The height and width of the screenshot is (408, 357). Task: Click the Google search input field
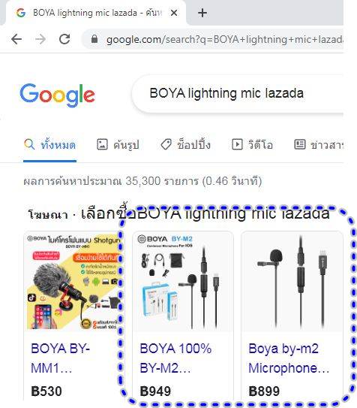tap(238, 94)
